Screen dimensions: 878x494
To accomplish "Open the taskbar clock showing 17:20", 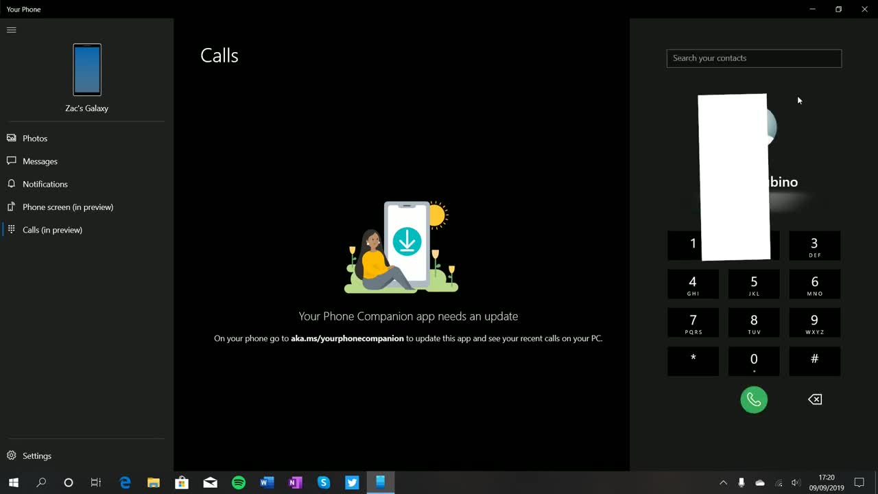I will pyautogui.click(x=827, y=482).
